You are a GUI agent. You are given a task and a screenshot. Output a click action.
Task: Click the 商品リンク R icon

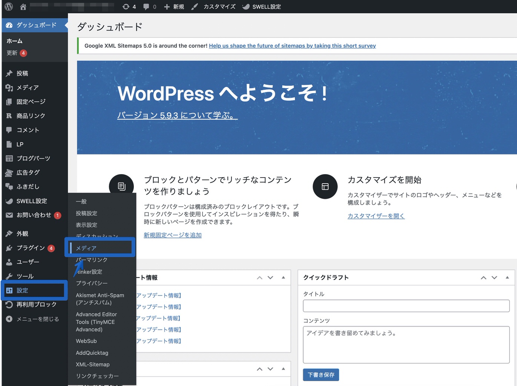[x=9, y=116]
